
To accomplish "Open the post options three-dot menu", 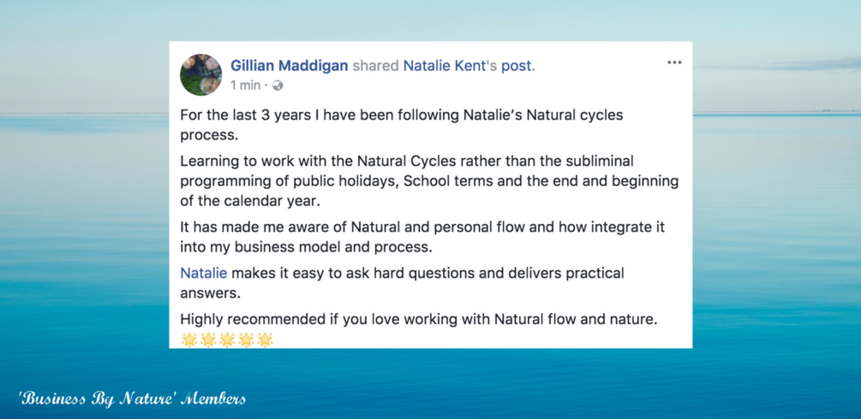I will click(x=674, y=62).
